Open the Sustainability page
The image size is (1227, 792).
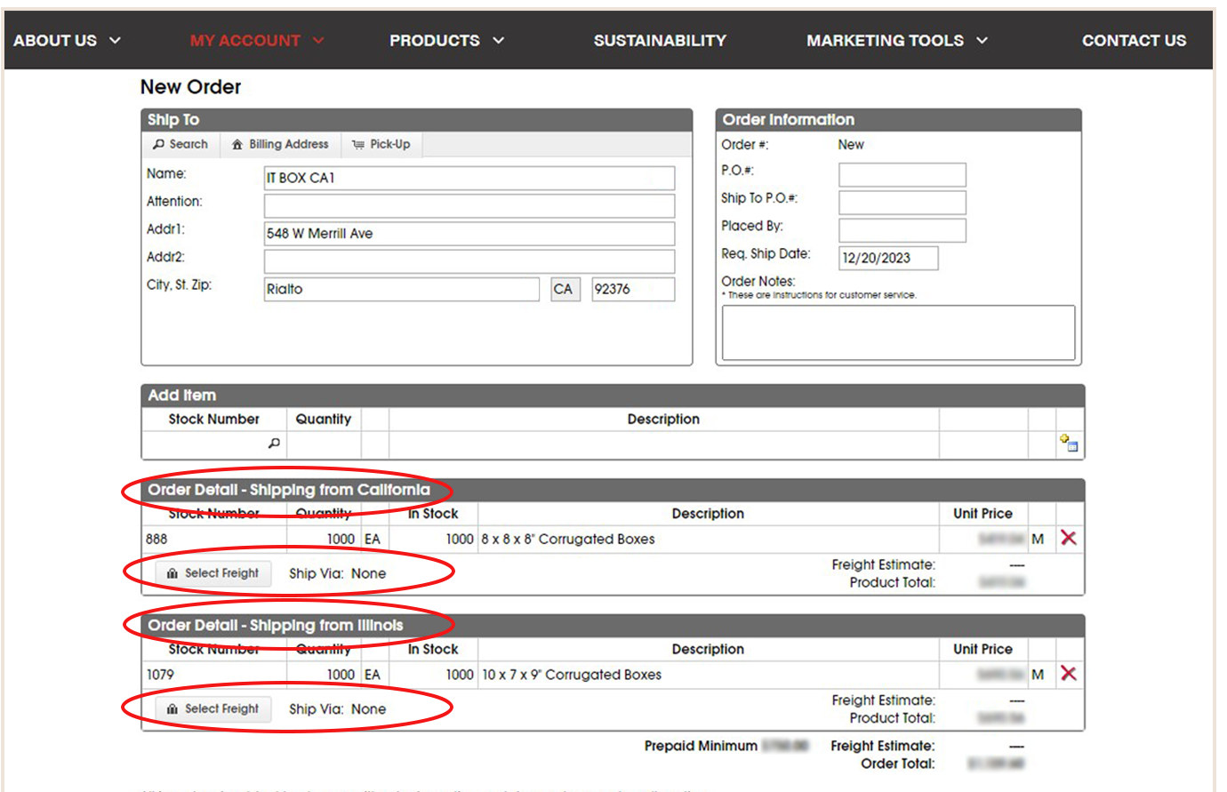tap(660, 40)
